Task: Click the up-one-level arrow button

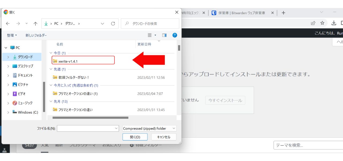Action: pos(35,24)
